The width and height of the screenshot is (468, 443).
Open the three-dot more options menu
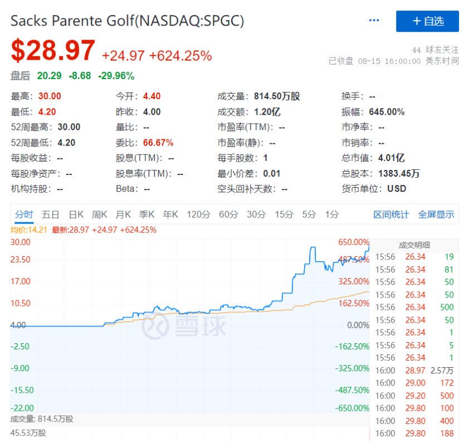tap(374, 21)
